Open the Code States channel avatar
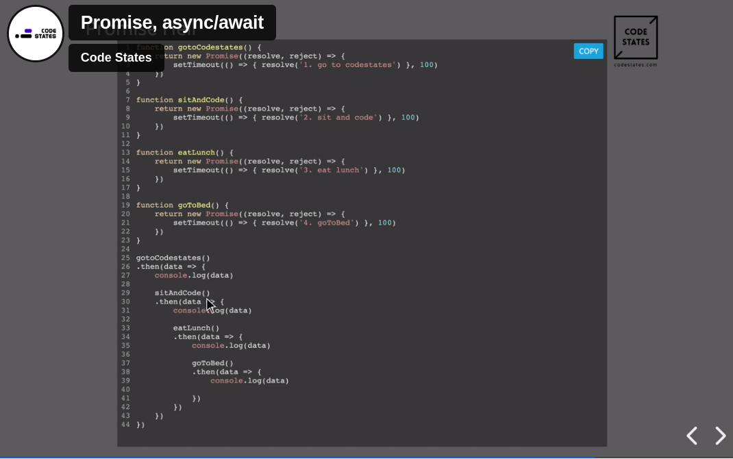Image resolution: width=733 pixels, height=459 pixels. (x=36, y=34)
